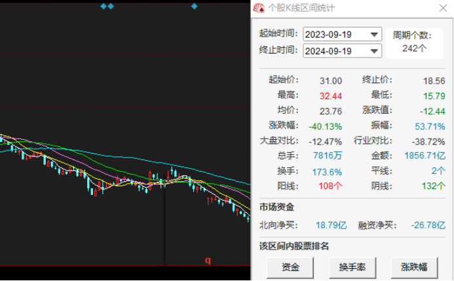Click the 该区间内股票排名 heading
The height and width of the screenshot is (281, 454).
[x=294, y=246]
